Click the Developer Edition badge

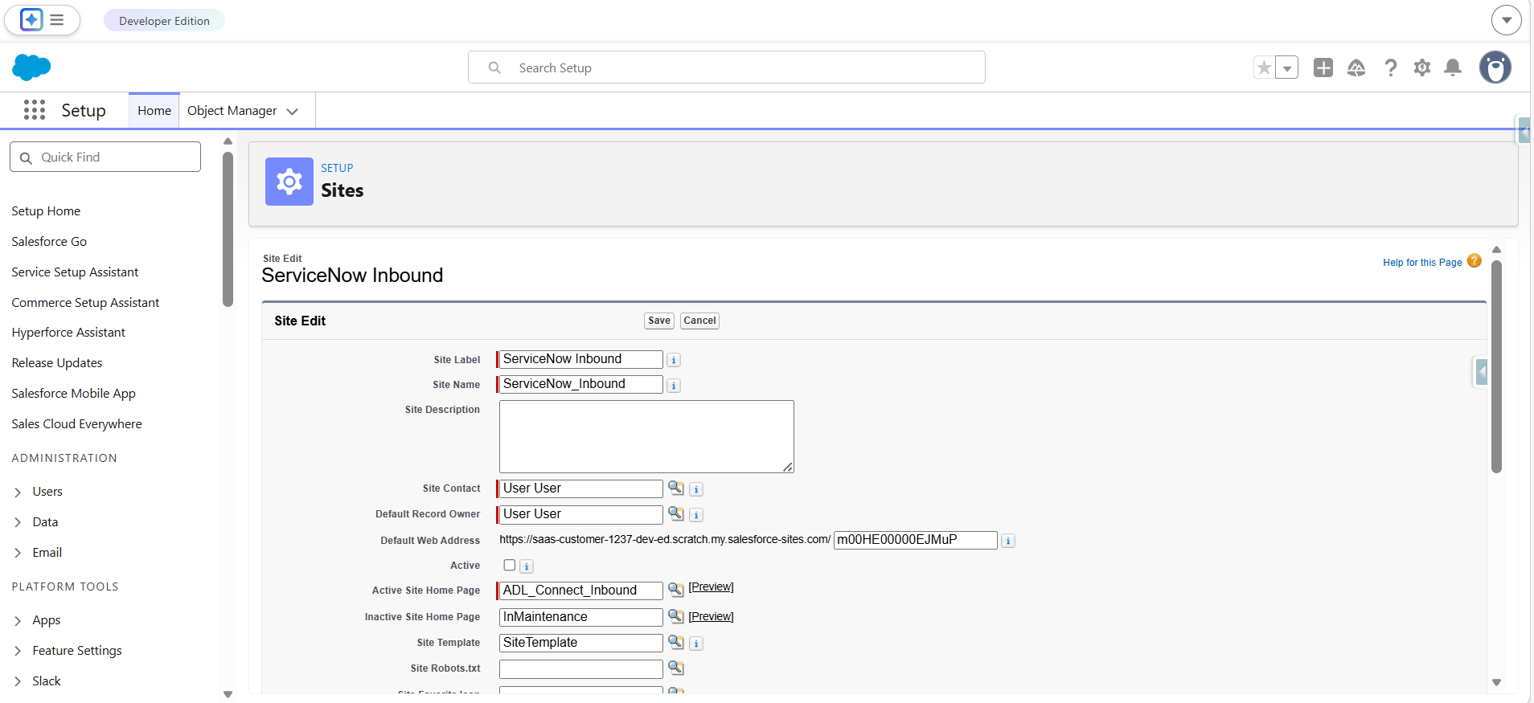pyautogui.click(x=164, y=21)
